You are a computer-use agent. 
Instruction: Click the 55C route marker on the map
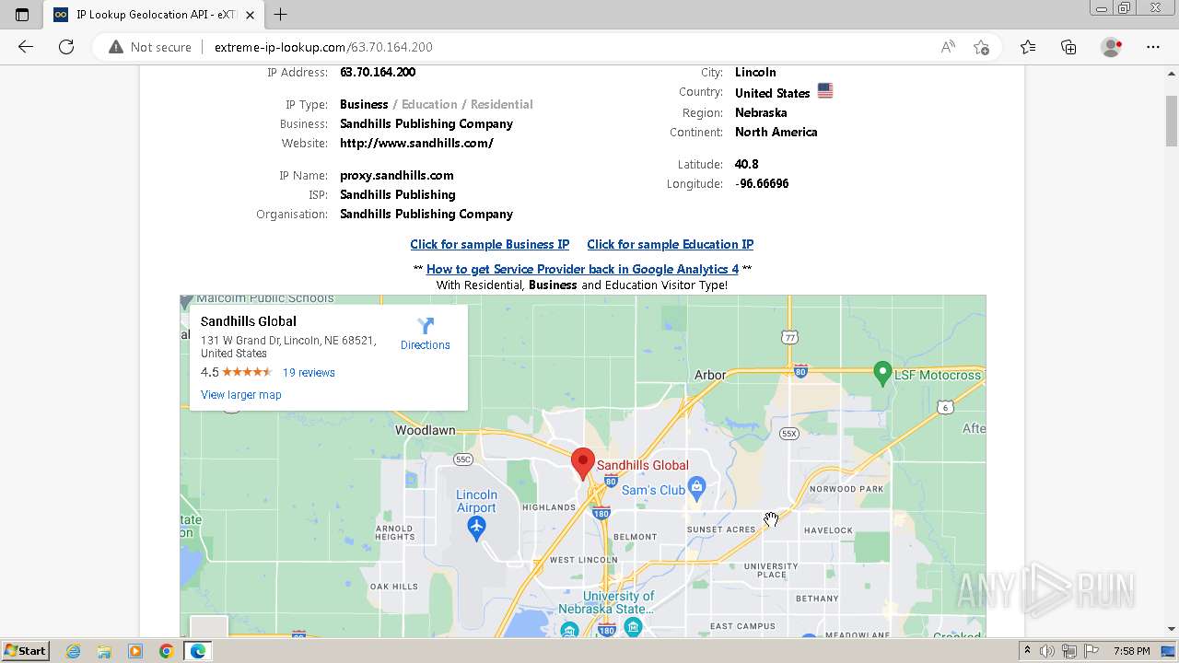463,459
